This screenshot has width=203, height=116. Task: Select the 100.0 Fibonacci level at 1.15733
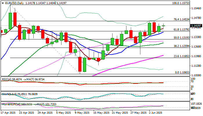pyautogui.click(x=181, y=3)
